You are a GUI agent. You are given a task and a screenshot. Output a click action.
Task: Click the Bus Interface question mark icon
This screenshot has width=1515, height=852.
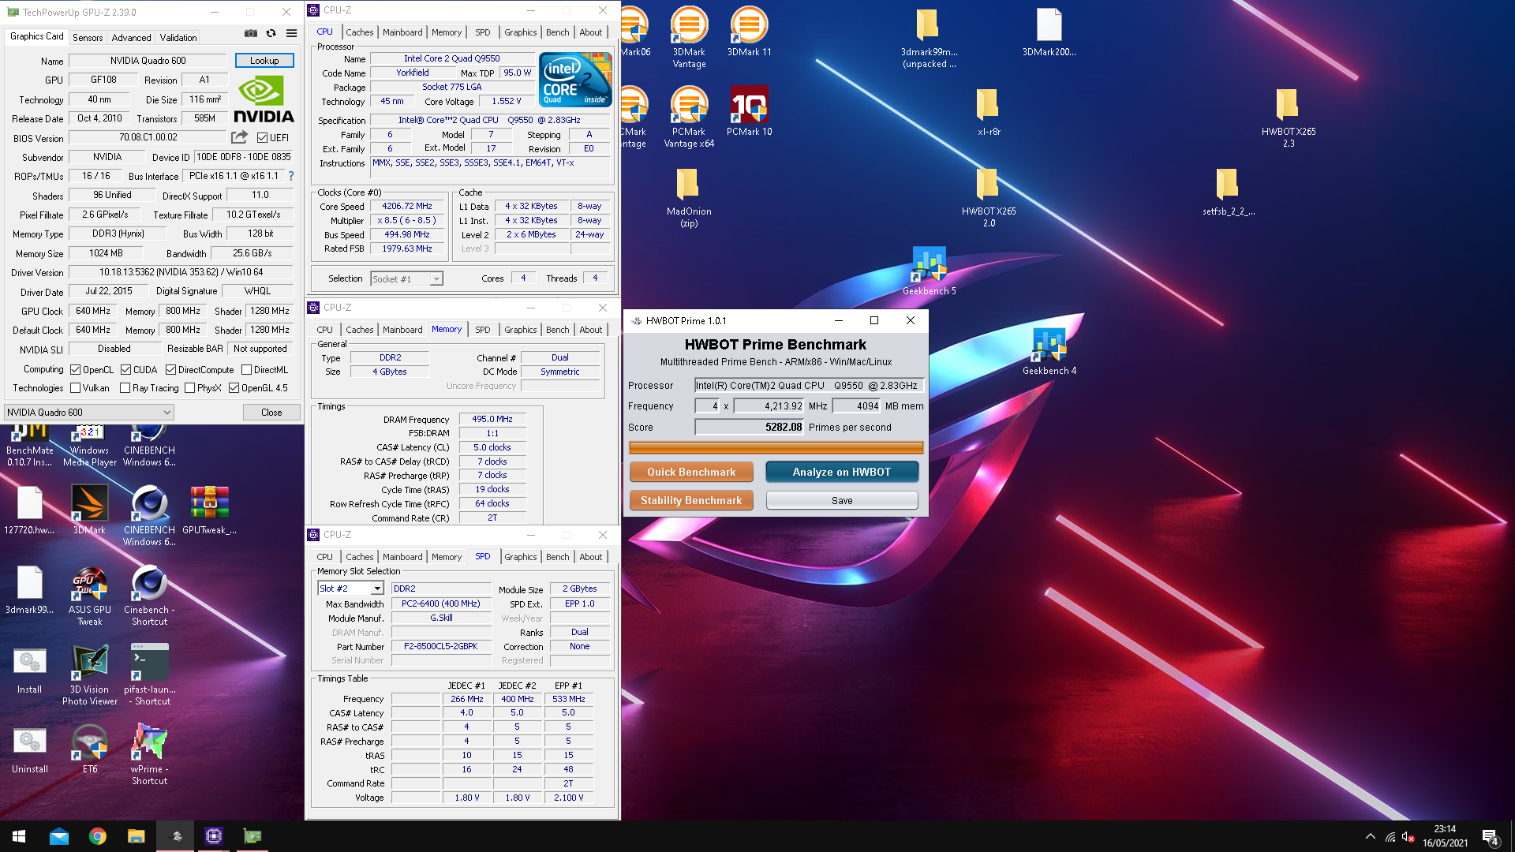[291, 176]
